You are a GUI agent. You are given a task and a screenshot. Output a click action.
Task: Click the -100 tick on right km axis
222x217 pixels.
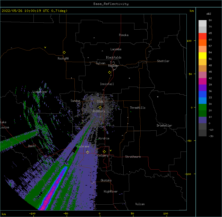[188, 174]
